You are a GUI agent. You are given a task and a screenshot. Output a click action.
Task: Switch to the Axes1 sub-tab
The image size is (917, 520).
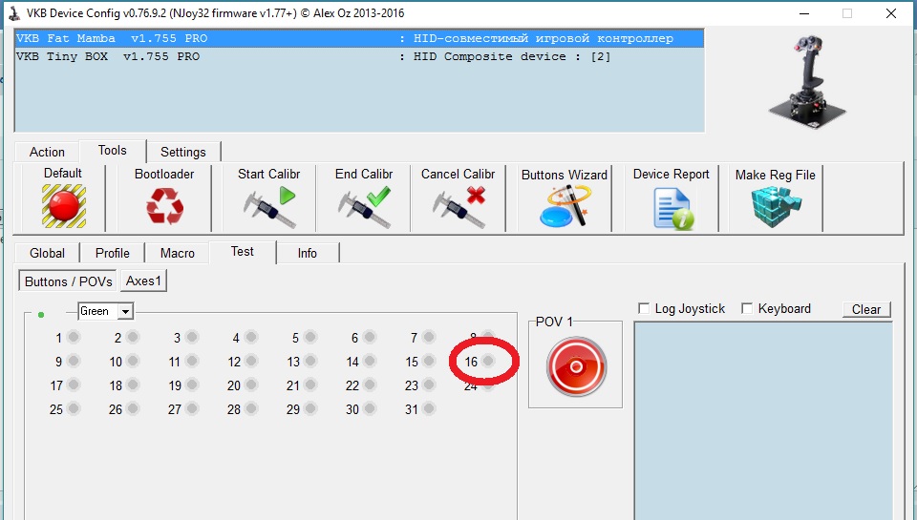click(x=145, y=281)
